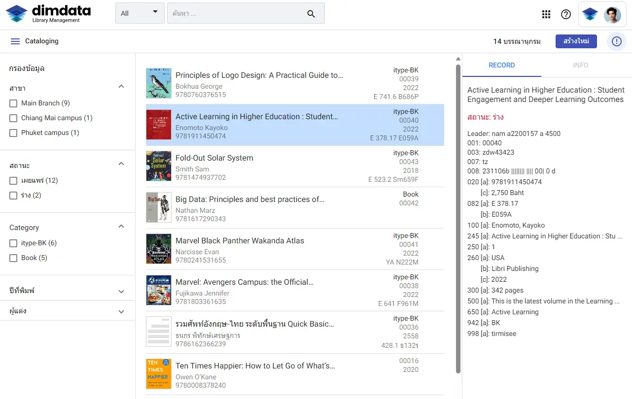Image resolution: width=632 pixels, height=399 pixels.
Task: Open the apps grid launcher
Action: pyautogui.click(x=546, y=14)
